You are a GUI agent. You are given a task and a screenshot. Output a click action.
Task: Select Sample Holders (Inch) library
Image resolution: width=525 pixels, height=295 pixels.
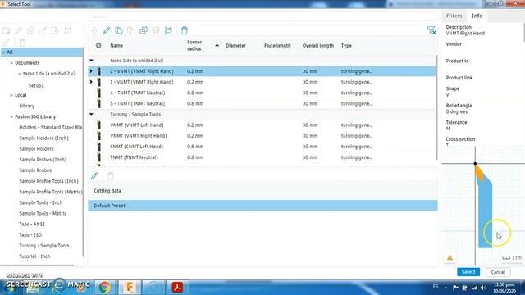tap(43, 138)
